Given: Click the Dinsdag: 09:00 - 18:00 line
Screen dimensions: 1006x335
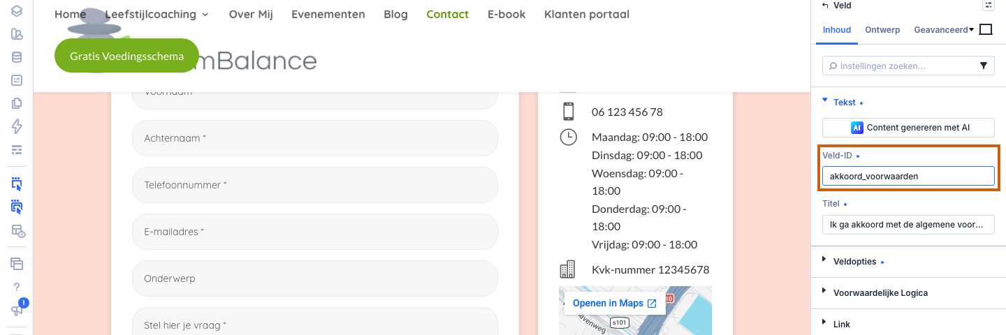Looking at the screenshot, I should click(x=647, y=155).
